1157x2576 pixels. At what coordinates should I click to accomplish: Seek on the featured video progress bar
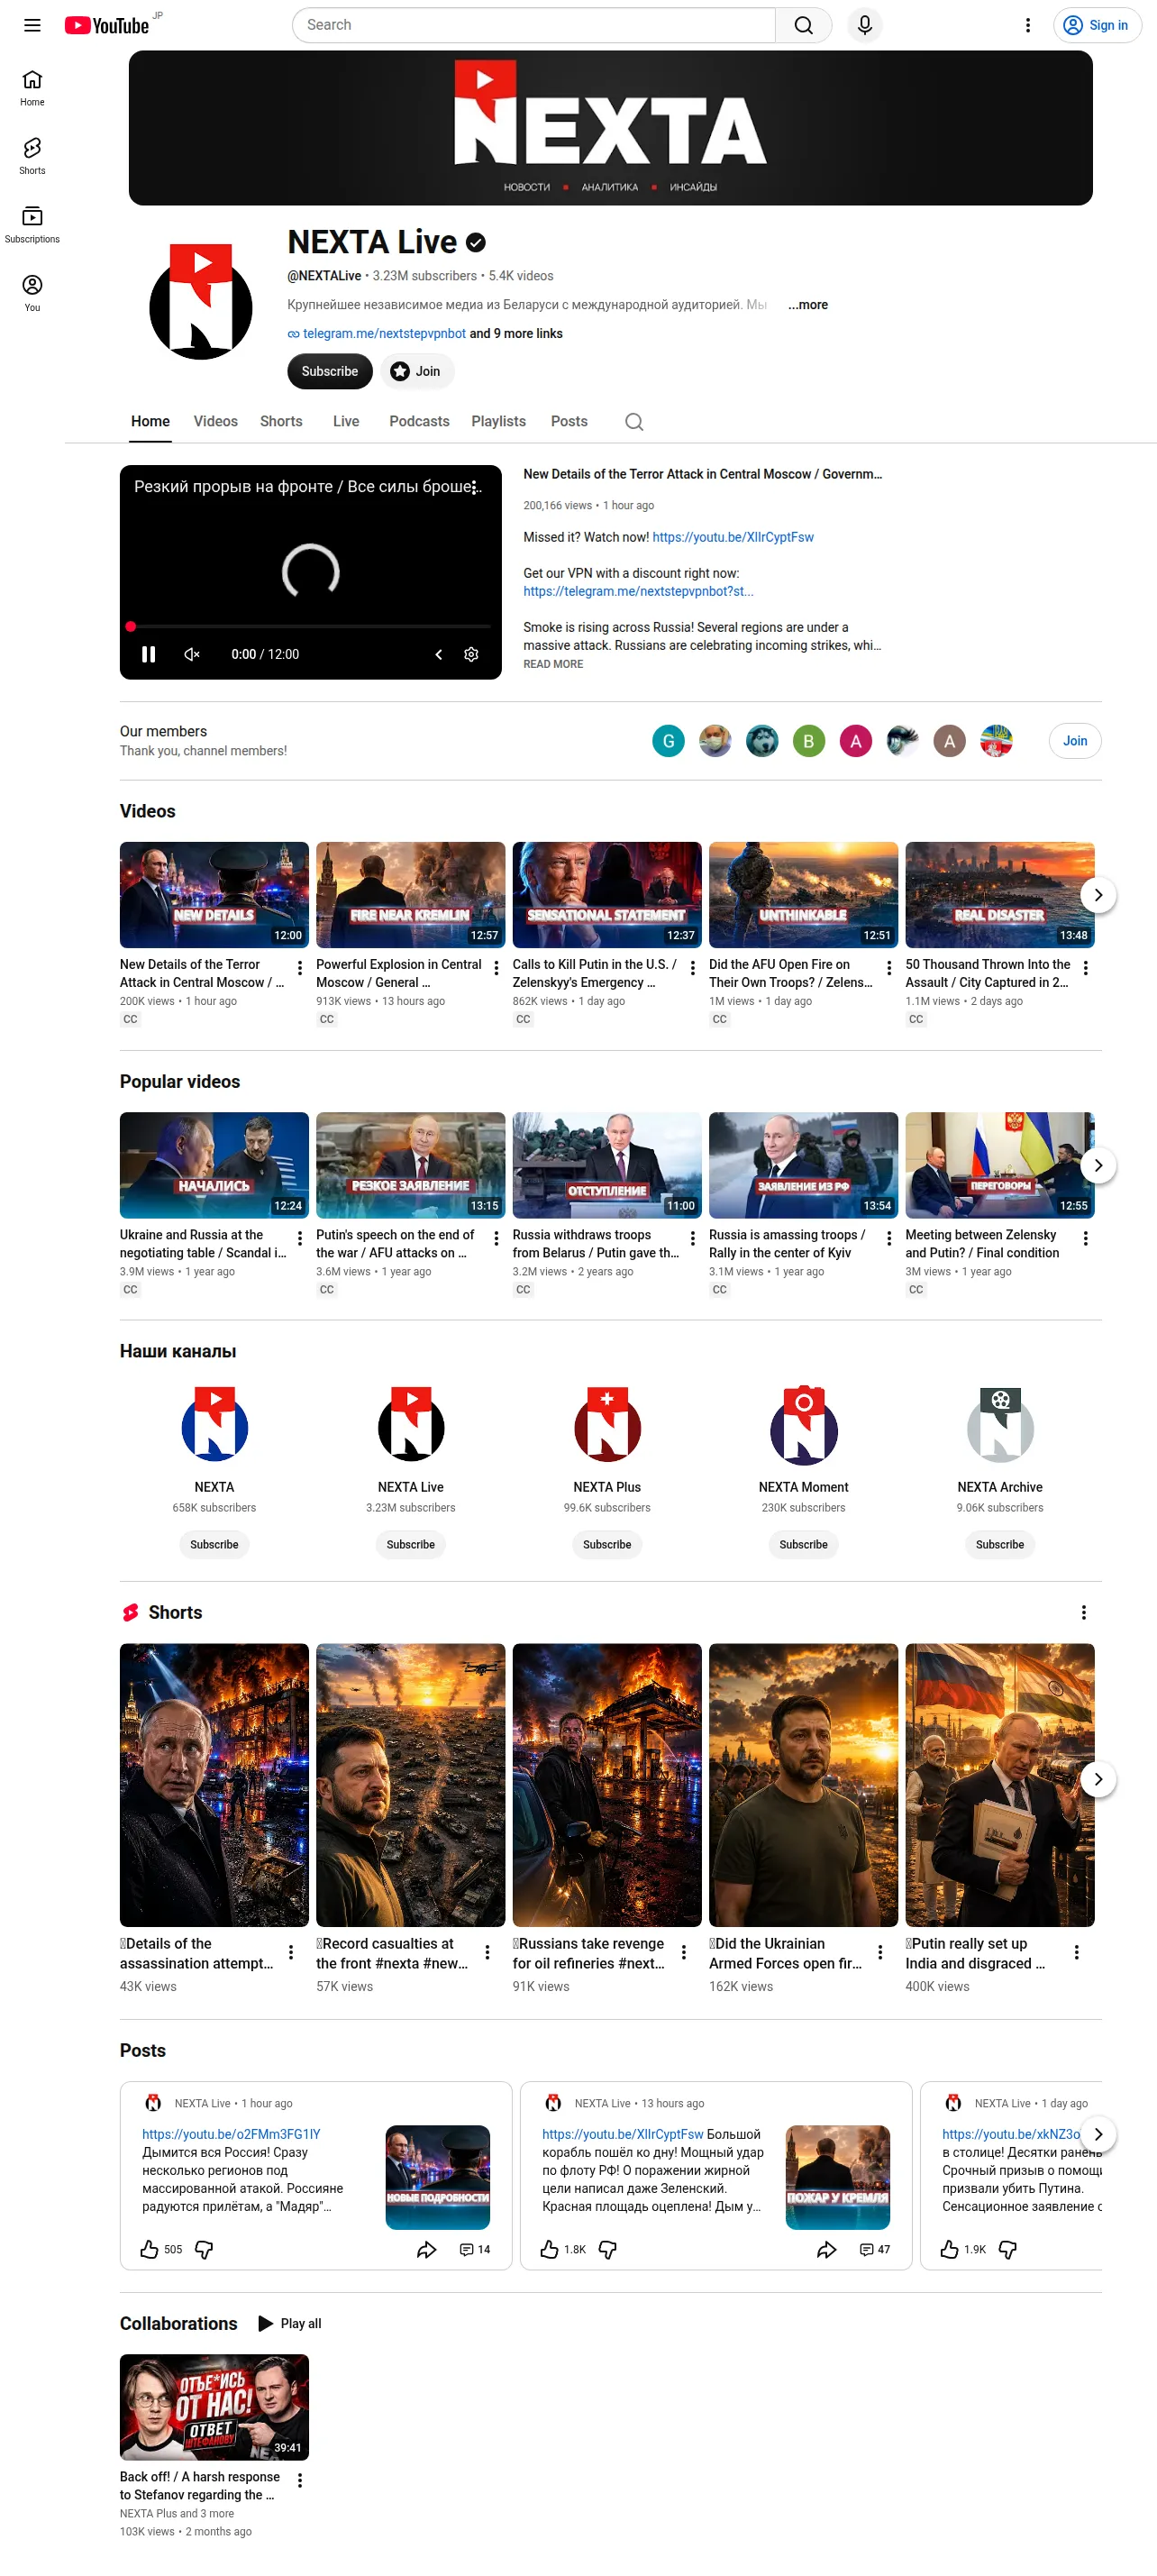click(310, 627)
